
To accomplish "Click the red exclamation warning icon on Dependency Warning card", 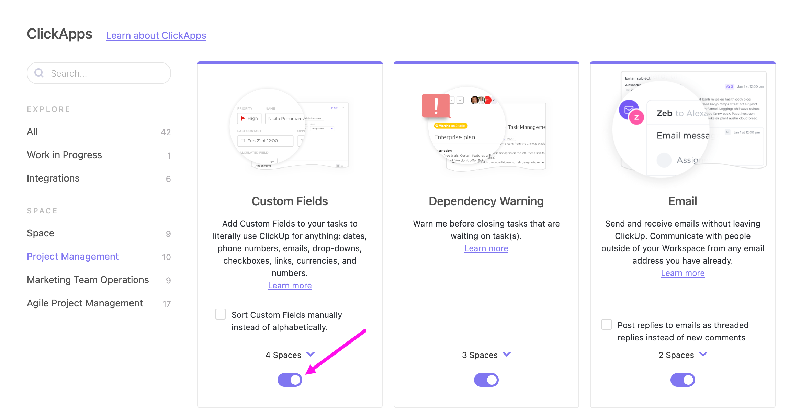I will tap(436, 106).
